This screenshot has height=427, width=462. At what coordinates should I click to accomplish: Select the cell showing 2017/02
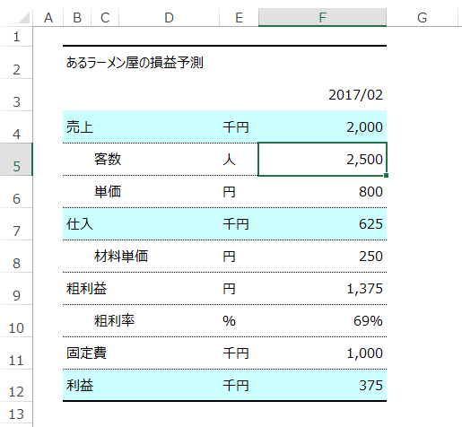point(322,95)
